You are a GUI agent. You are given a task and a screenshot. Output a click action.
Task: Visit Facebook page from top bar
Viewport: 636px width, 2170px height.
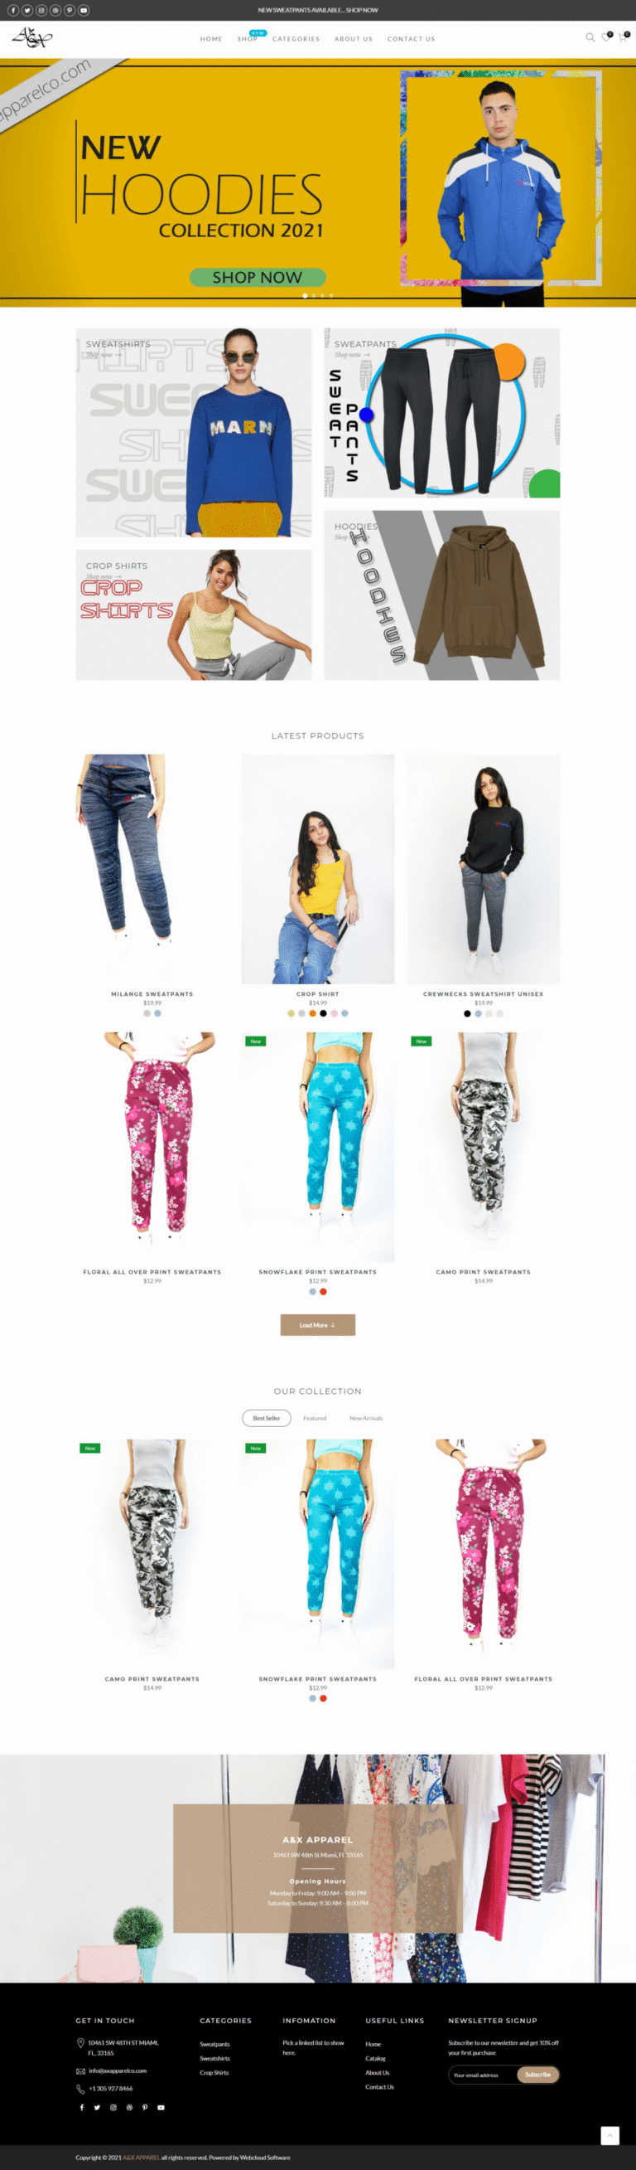[x=13, y=10]
